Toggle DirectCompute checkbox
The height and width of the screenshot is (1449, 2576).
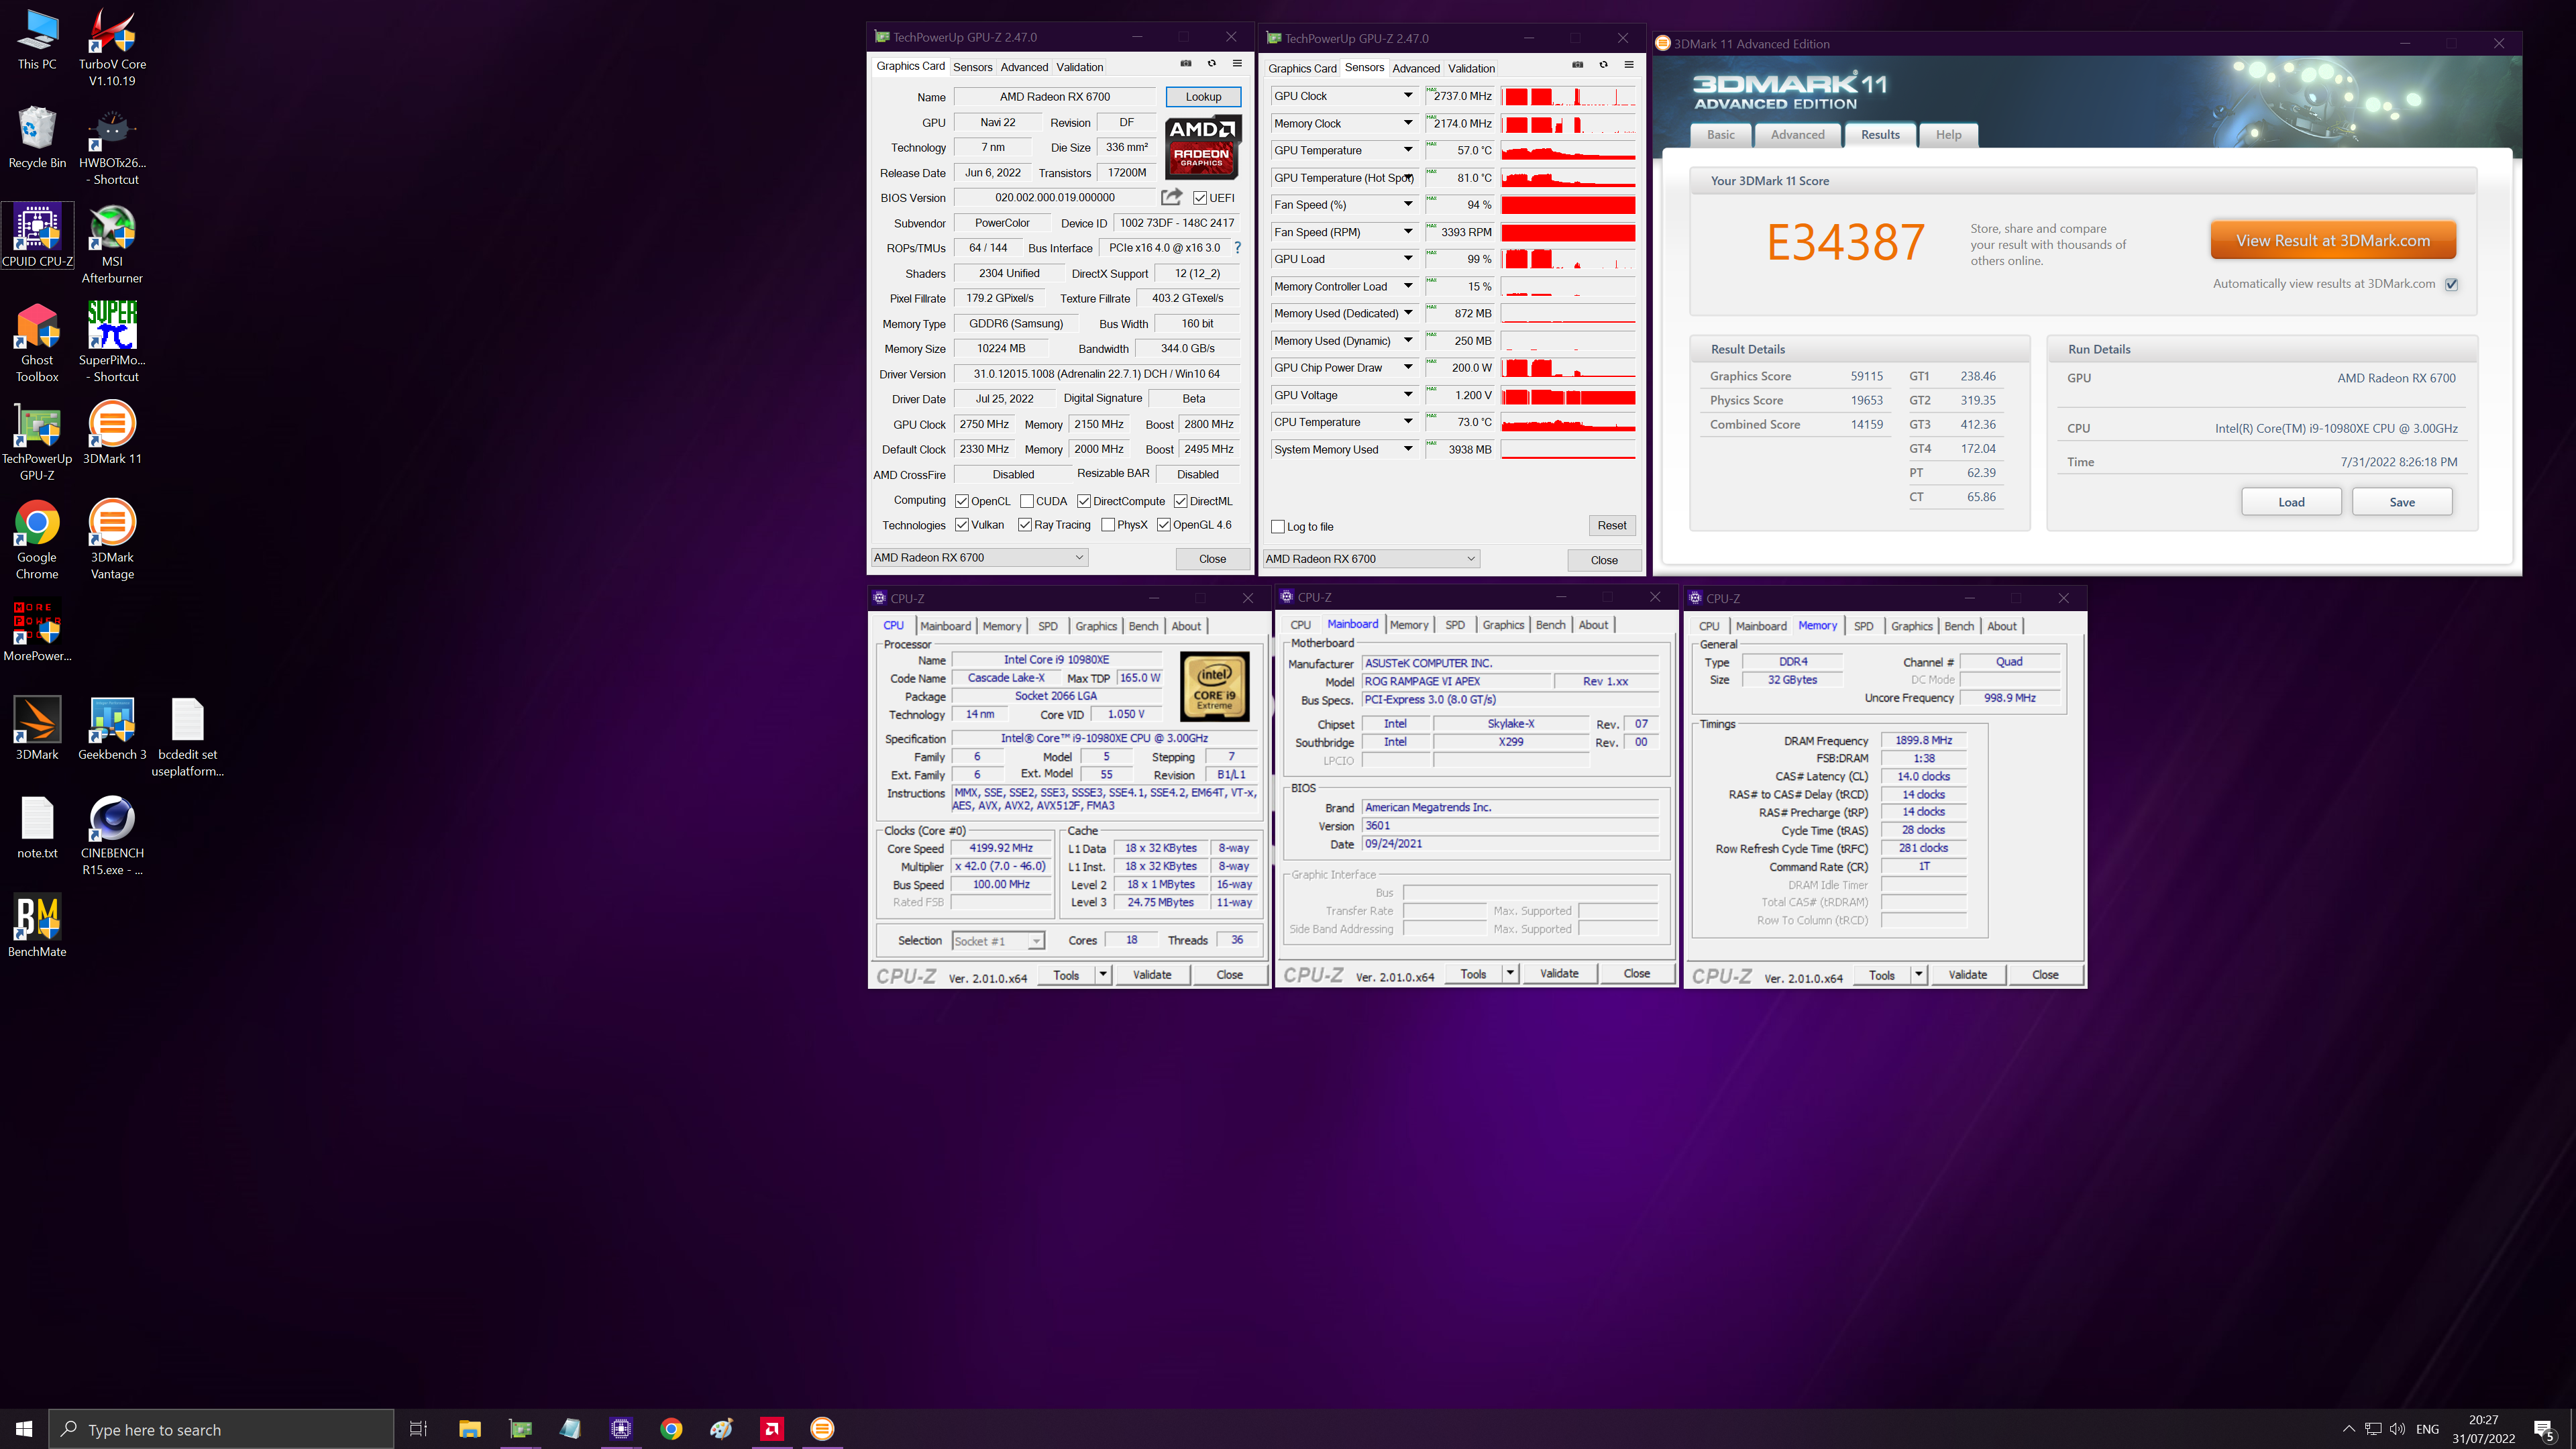1084,501
